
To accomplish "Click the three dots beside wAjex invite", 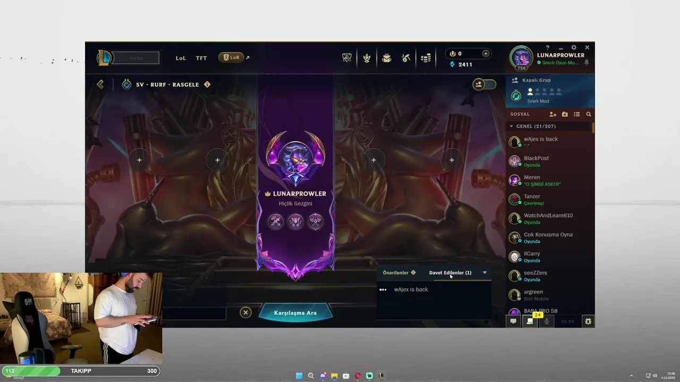I will click(383, 290).
